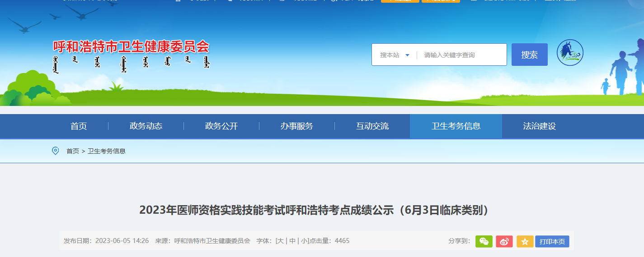
Task: Share to Weibo using red icon
Action: tap(504, 241)
